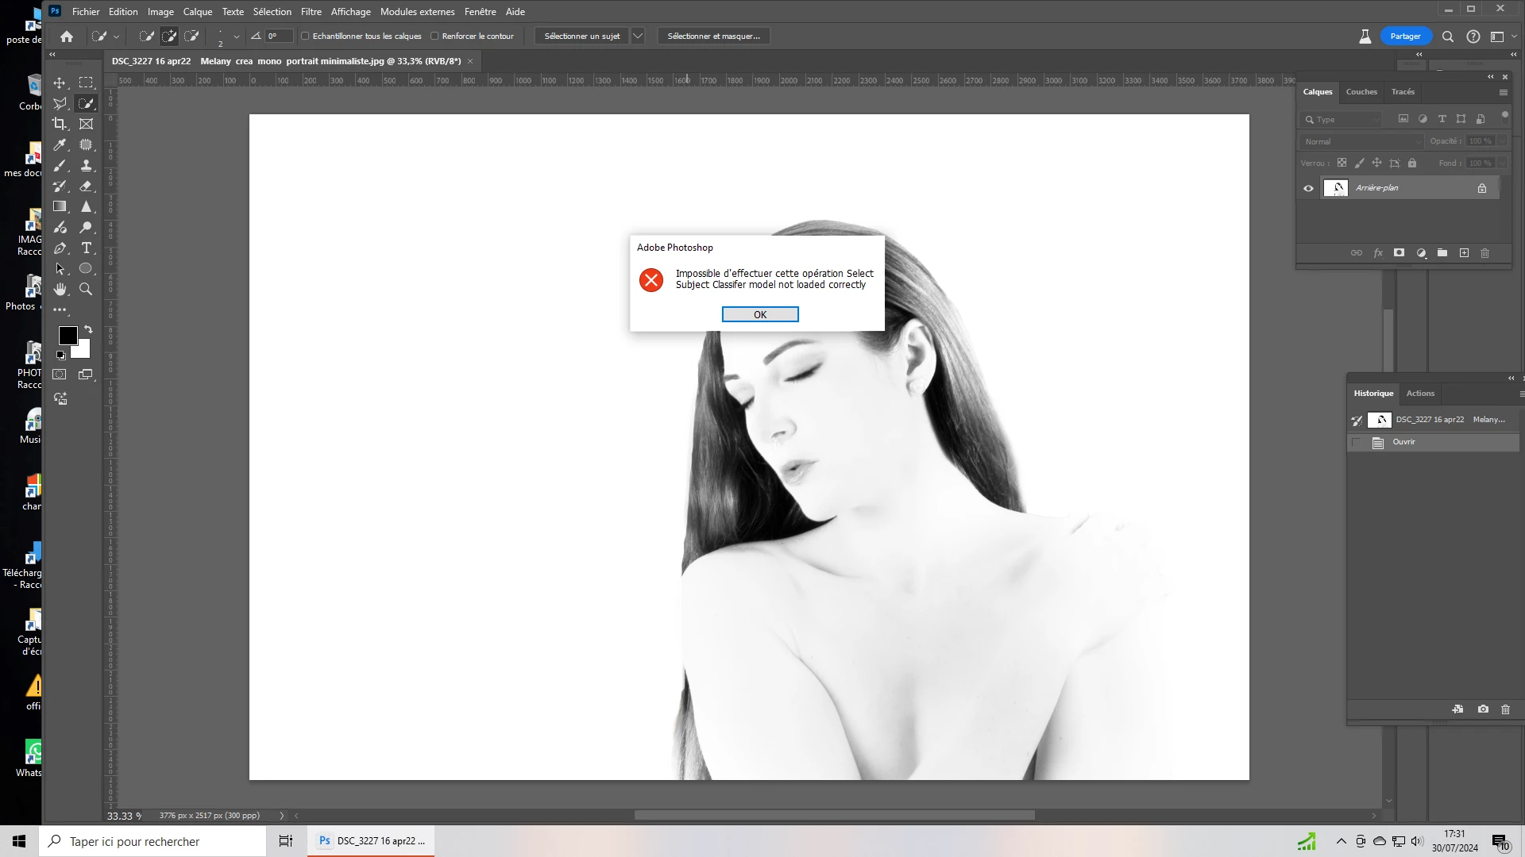This screenshot has width=1525, height=857.
Task: Select the Zoom magnifier tool
Action: [x=86, y=290]
